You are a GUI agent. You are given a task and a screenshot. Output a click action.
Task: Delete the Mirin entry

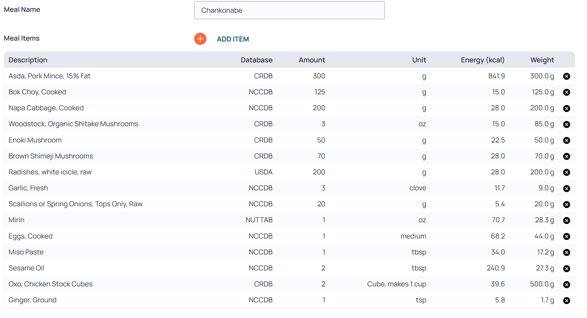click(x=566, y=220)
